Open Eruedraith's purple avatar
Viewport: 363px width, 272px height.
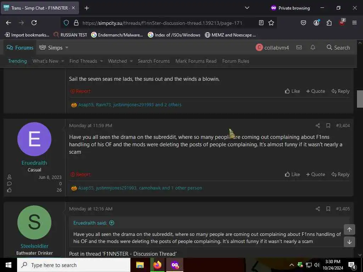pyautogui.click(x=34, y=139)
